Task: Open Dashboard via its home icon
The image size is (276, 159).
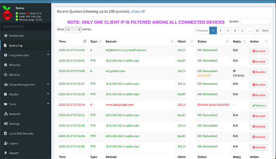Action: click(6, 36)
